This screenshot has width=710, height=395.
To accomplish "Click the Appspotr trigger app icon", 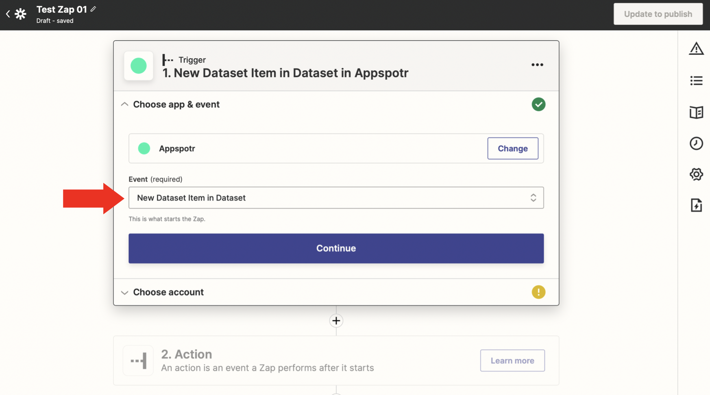I will (x=139, y=66).
